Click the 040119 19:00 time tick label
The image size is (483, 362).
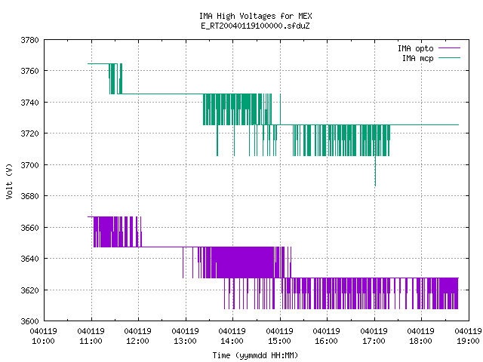pos(468,336)
